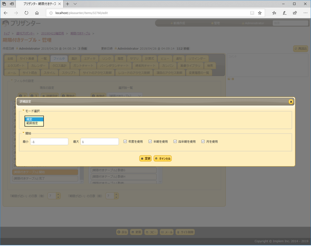Collapse the 開始 section triangle

click(24, 133)
